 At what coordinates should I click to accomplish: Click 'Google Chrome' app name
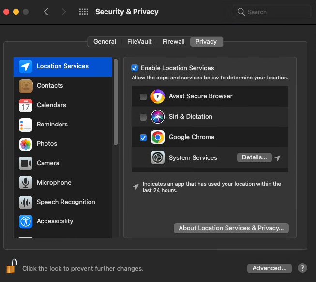[192, 137]
